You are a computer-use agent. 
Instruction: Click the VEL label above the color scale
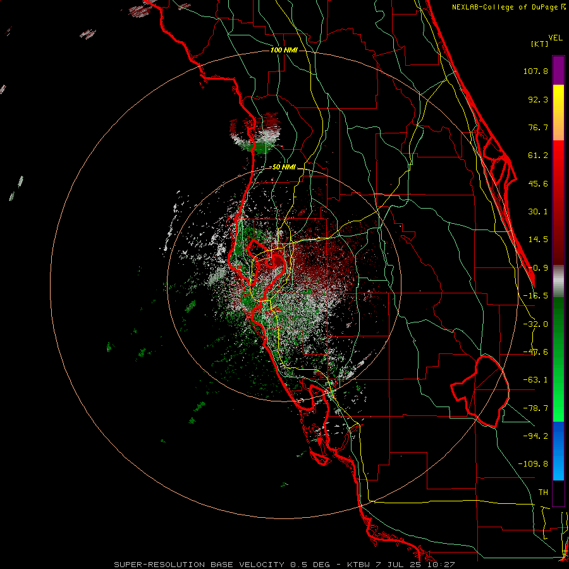tap(555, 38)
